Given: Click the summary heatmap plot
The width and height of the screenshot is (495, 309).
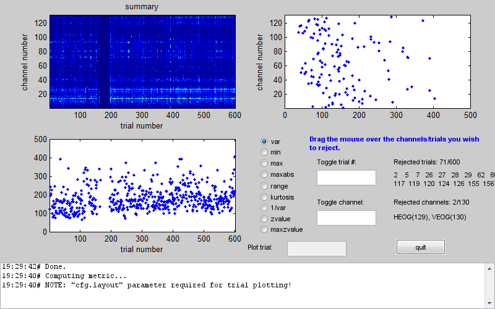Looking at the screenshot, I should tap(142, 62).
